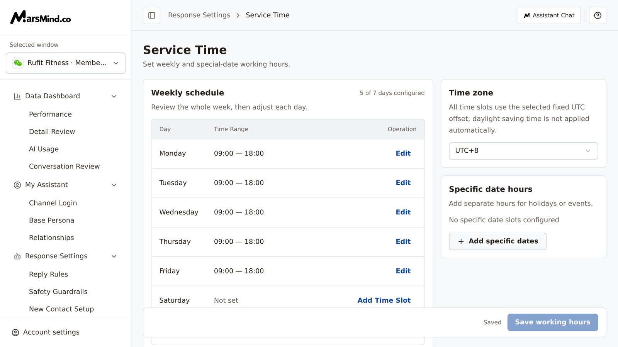This screenshot has width=618, height=347.
Task: Add Time Slot for Saturday
Action: 384,300
